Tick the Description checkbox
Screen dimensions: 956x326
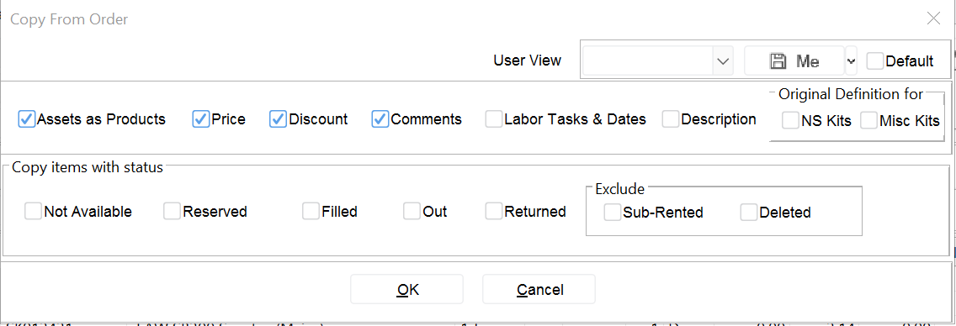point(671,119)
